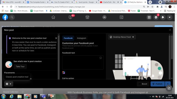Open File Explorer from taskbar
177x99 pixels.
pos(19,96)
